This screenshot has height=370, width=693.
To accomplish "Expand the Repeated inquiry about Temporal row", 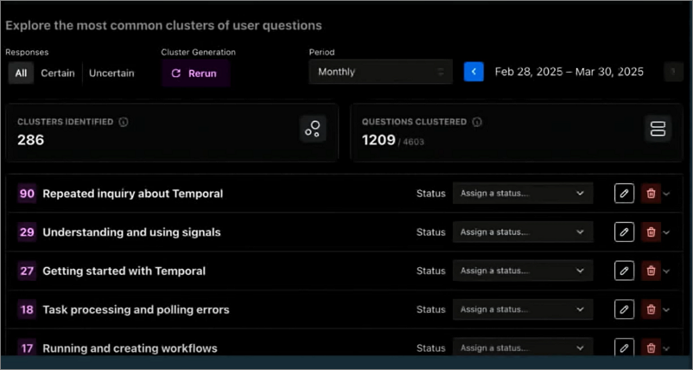I will point(667,194).
